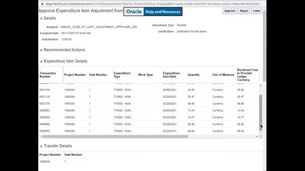The width and height of the screenshot is (305, 171).
Task: Click the Approve button
Action: click(x=230, y=11)
